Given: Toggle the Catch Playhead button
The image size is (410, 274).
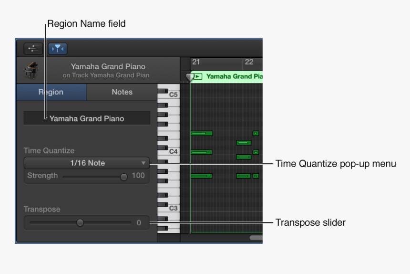Looking at the screenshot, I should (x=58, y=49).
